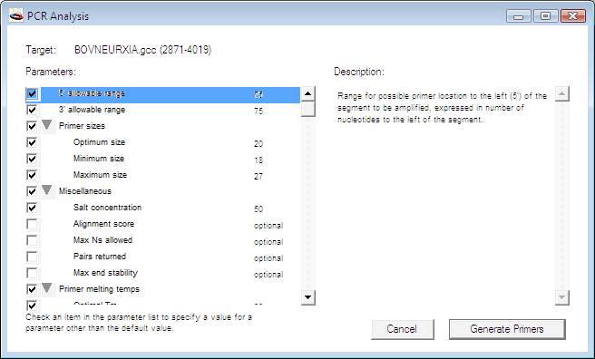The width and height of the screenshot is (595, 359).
Task: Click the PCR Analysis app icon in title bar
Action: (16, 16)
